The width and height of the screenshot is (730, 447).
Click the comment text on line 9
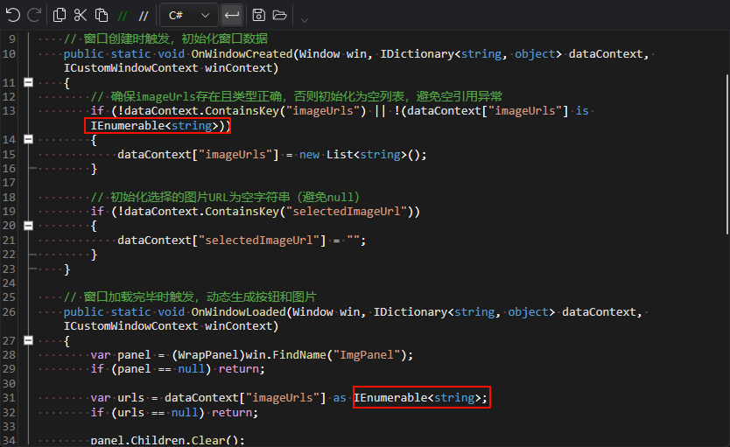[x=165, y=38]
